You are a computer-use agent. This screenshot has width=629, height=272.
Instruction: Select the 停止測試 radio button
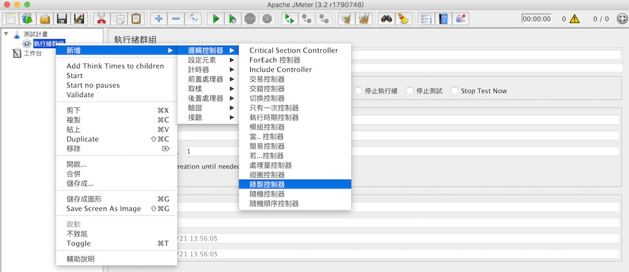click(x=409, y=91)
